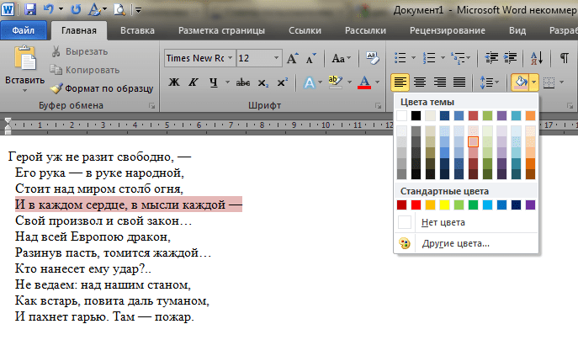Open the font color dropdown arrow
Screen dimensions: 578x340
(378, 82)
